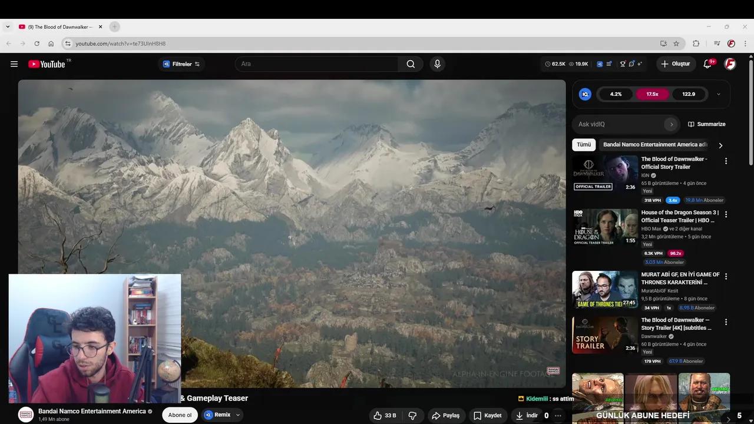Dislike the video
754x424 pixels.
point(412,415)
